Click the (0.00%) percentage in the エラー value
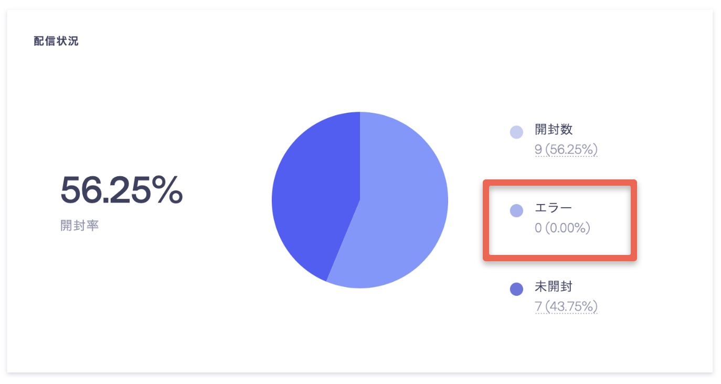The image size is (721, 384). click(568, 228)
